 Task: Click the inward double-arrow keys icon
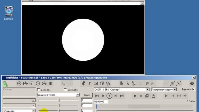click(185, 96)
